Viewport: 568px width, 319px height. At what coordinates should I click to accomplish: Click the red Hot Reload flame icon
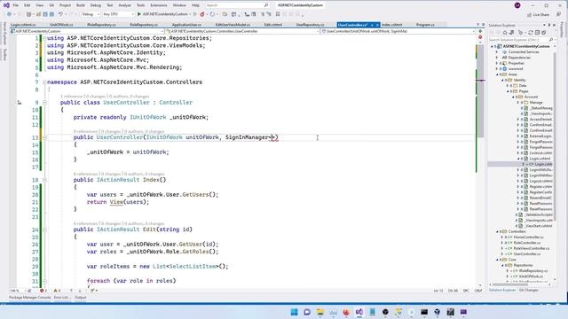[x=202, y=14]
